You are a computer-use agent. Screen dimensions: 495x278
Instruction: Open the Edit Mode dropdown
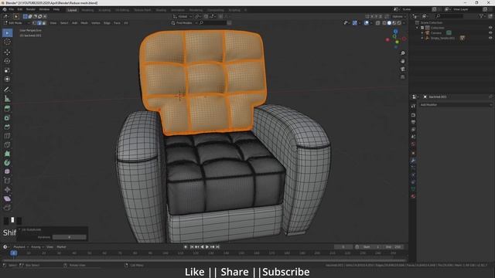pos(17,23)
